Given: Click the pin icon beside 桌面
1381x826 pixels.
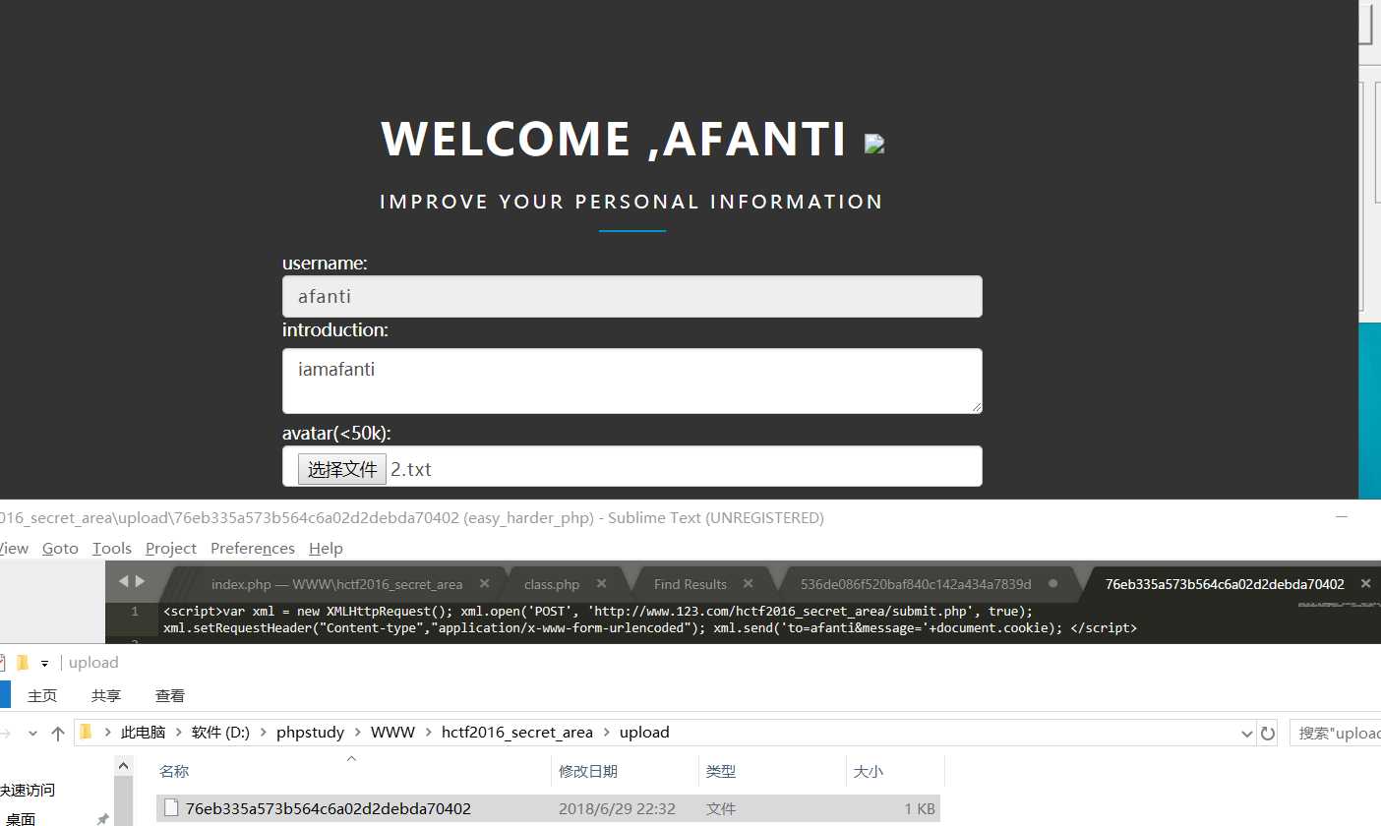Looking at the screenshot, I should pyautogui.click(x=102, y=819).
